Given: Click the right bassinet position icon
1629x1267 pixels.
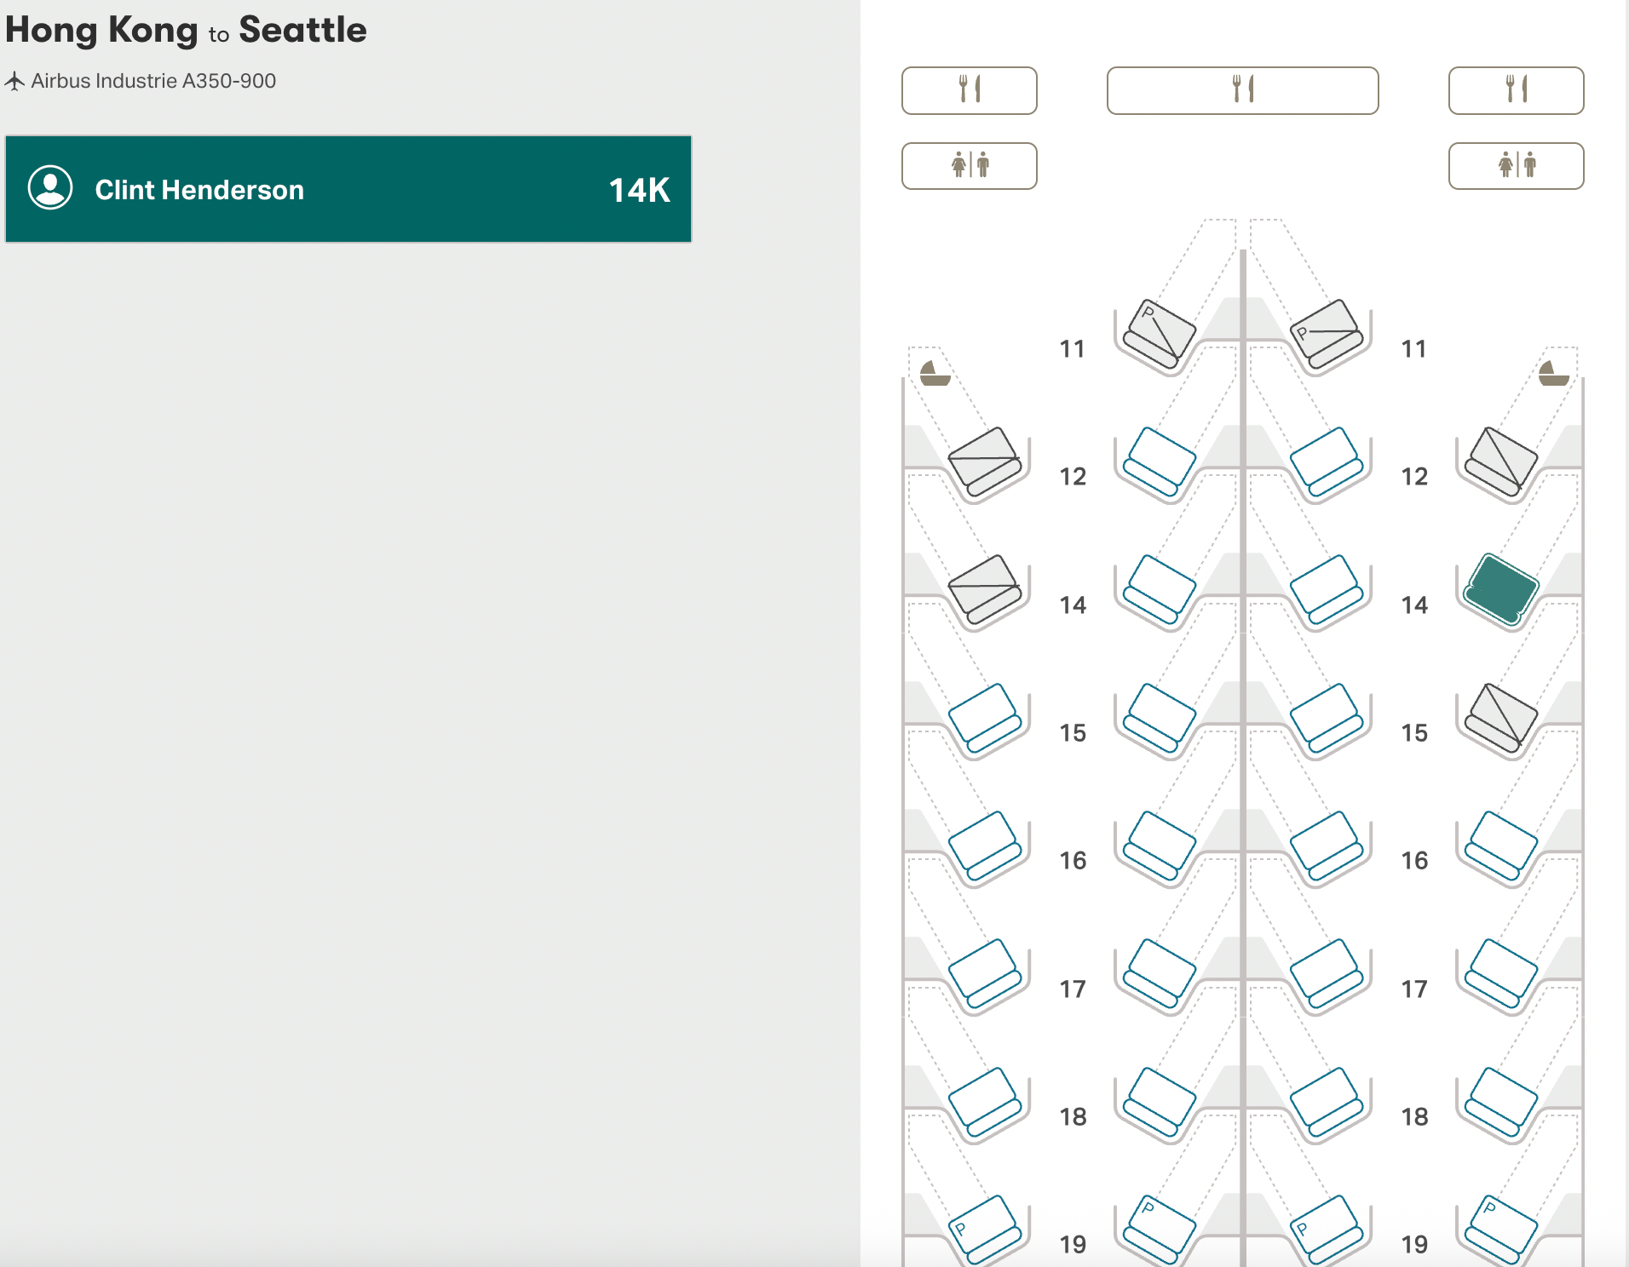Looking at the screenshot, I should click(x=1552, y=371).
